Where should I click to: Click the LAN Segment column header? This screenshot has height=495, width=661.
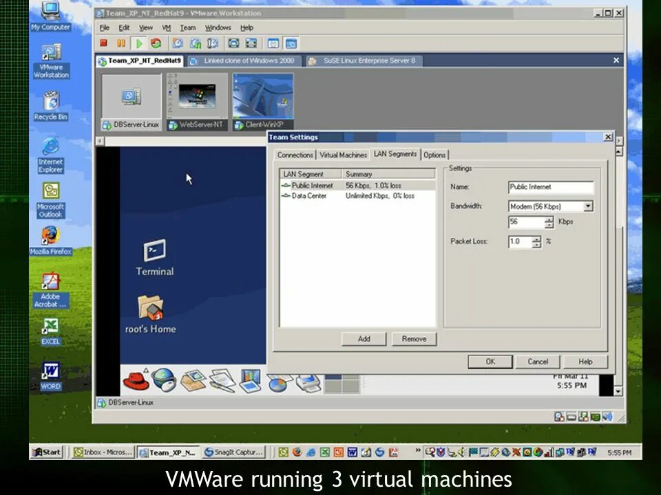click(x=311, y=174)
